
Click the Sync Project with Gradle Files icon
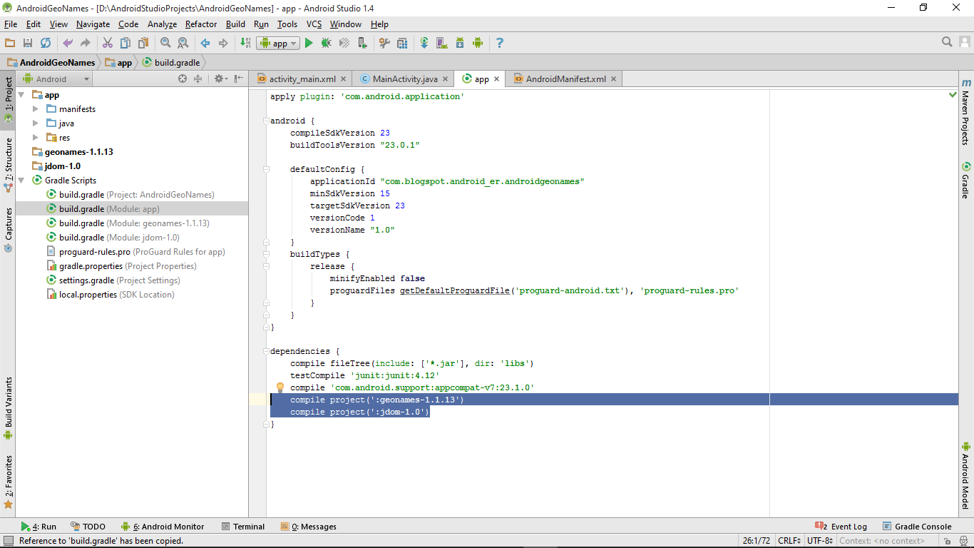pyautogui.click(x=424, y=43)
